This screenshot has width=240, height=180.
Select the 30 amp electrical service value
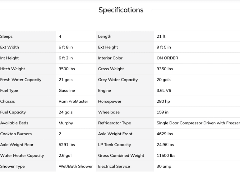164,166
